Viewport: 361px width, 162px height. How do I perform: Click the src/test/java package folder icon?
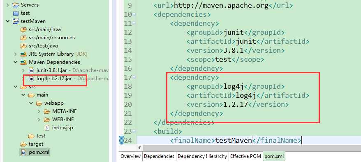(23, 46)
